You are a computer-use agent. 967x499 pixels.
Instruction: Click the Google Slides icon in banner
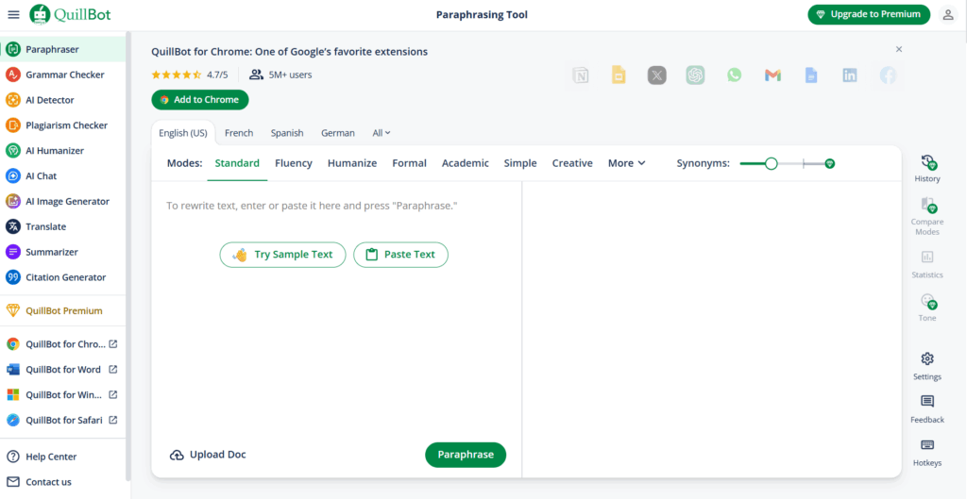coord(619,75)
